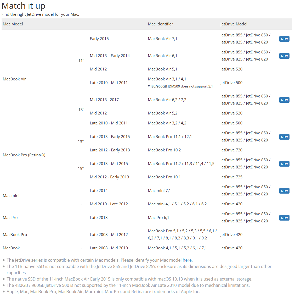Click the 'Mac Model' column header
295x296 pixels.
click(x=13, y=24)
